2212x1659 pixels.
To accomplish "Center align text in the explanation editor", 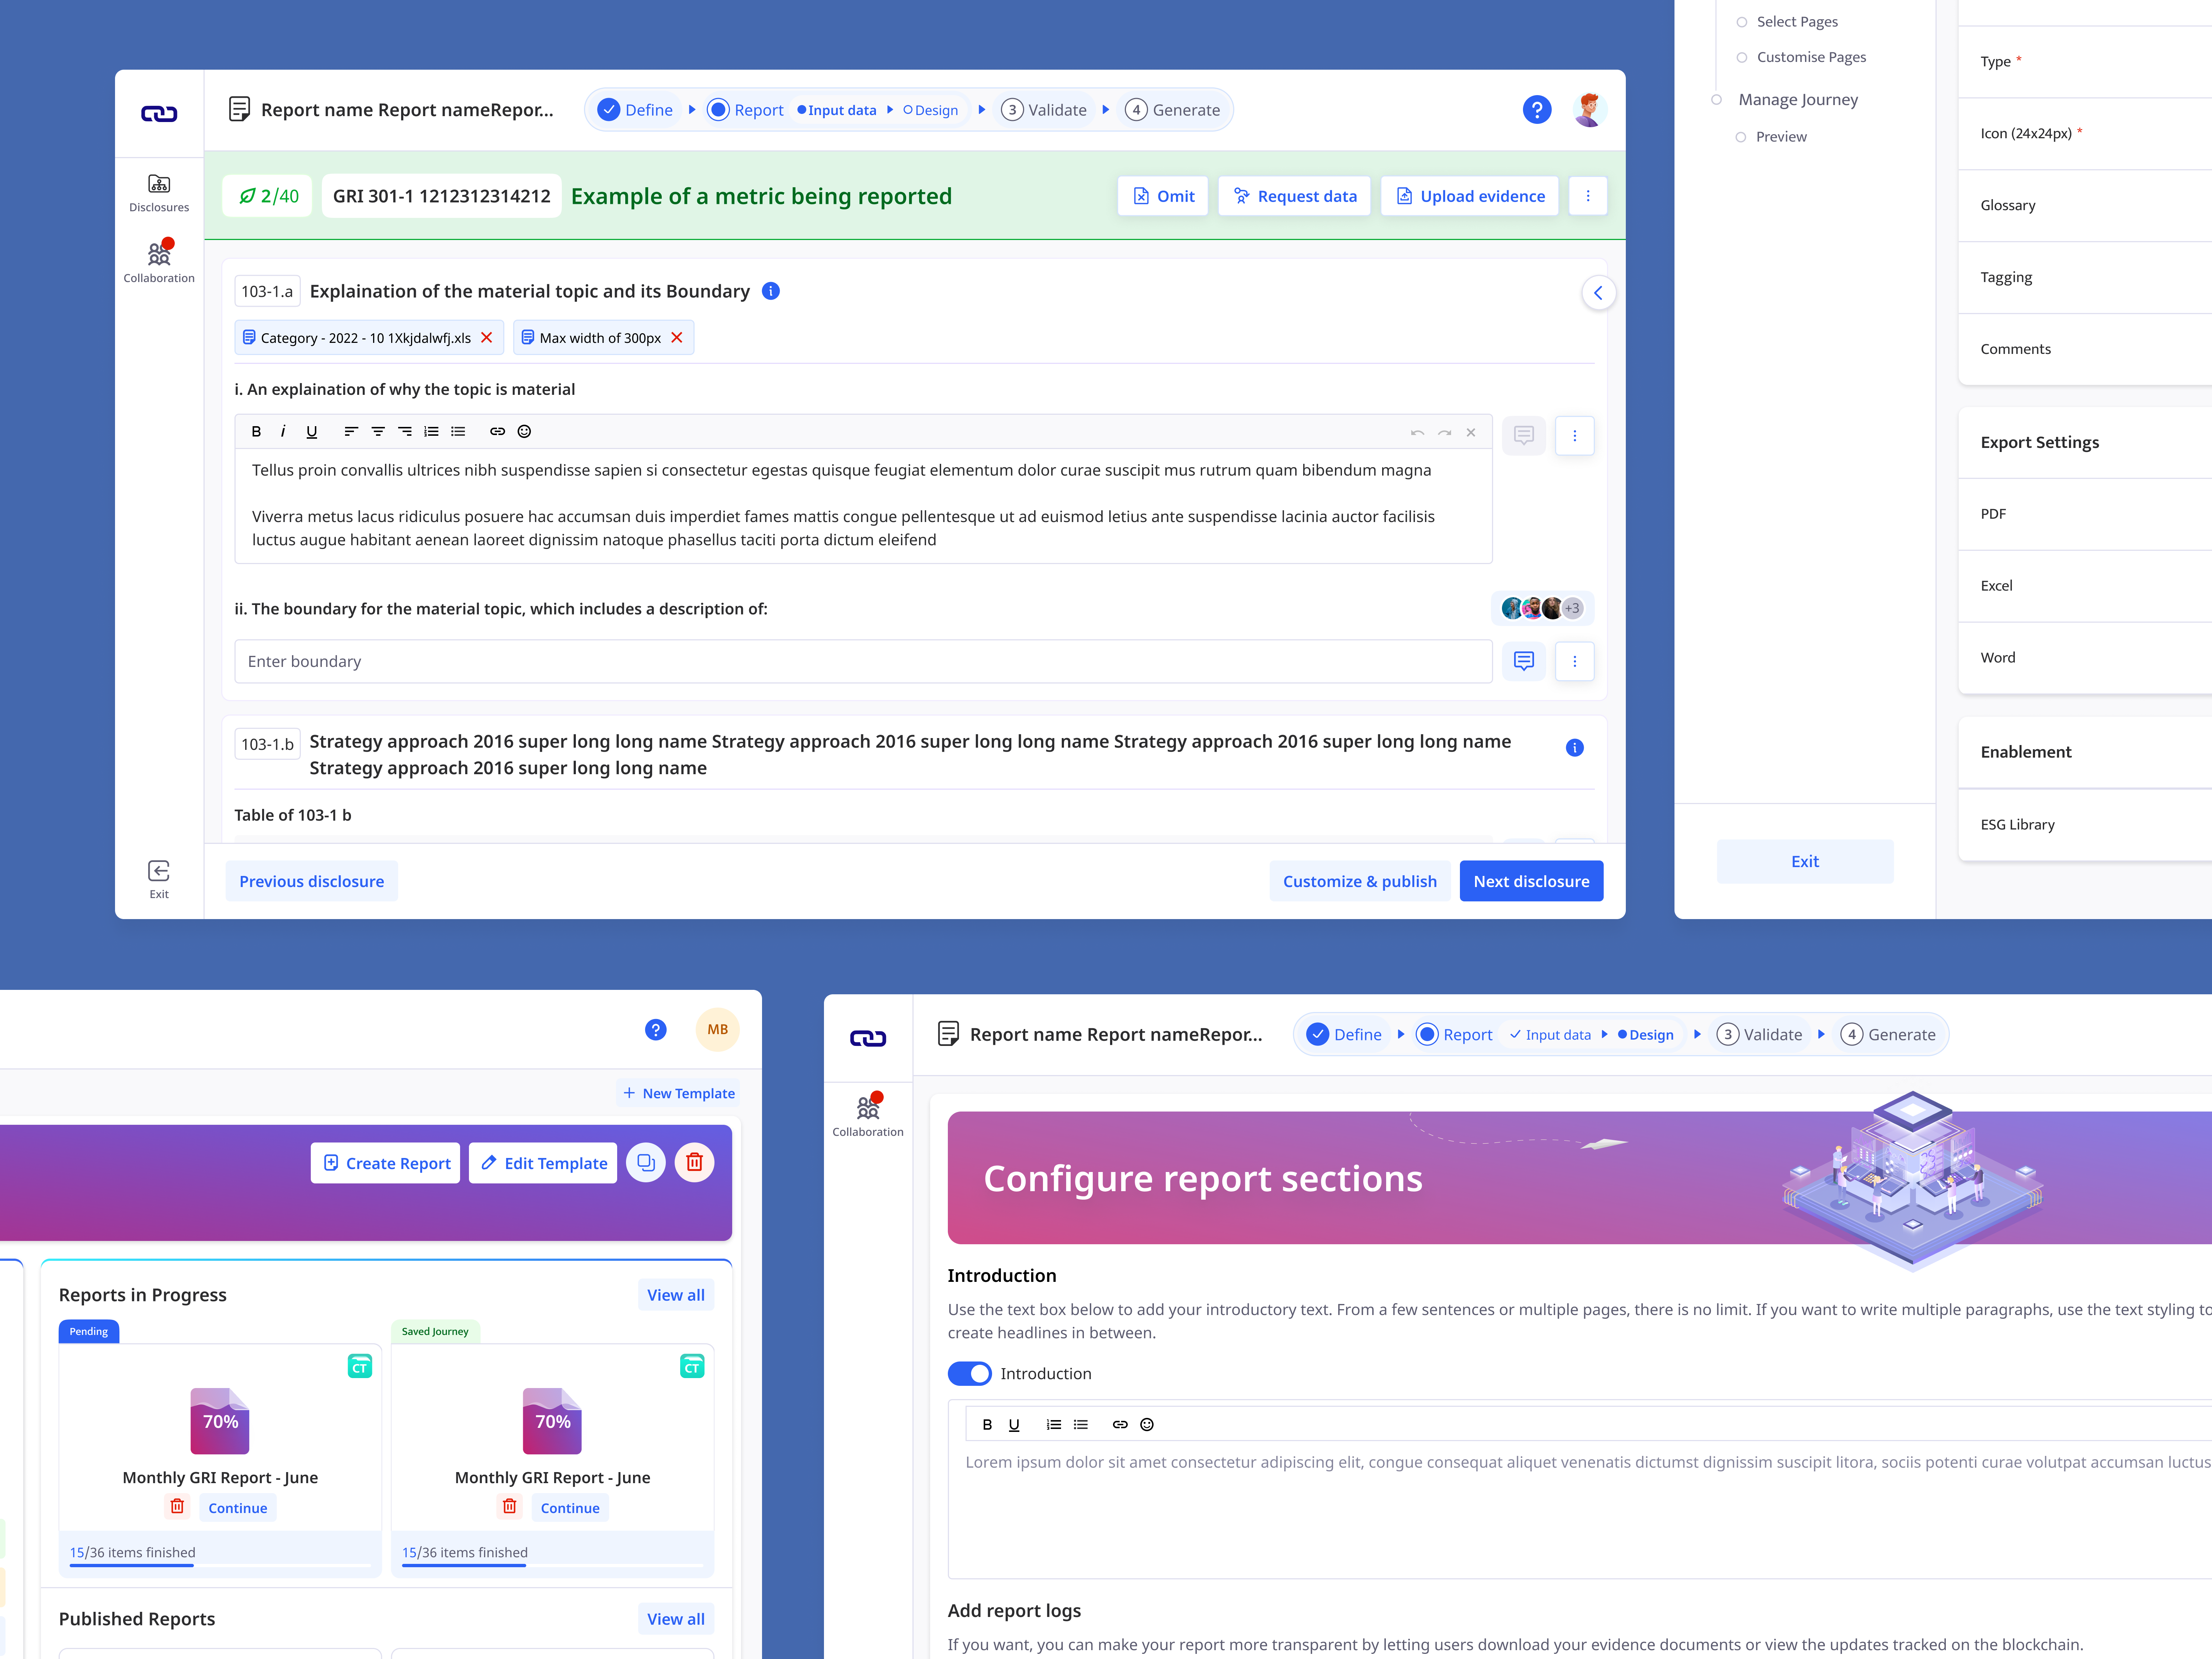I will coord(378,432).
